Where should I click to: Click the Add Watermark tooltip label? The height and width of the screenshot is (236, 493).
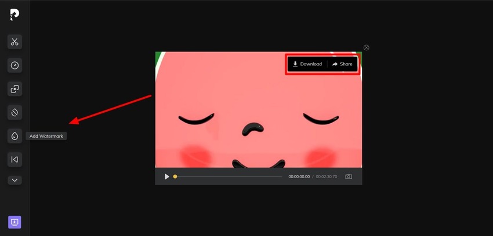[x=46, y=137]
